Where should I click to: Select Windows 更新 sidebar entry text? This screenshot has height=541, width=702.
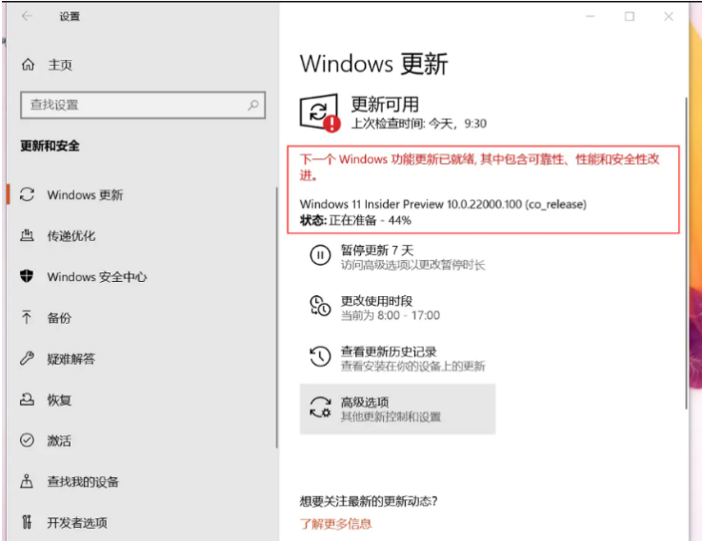click(x=85, y=195)
